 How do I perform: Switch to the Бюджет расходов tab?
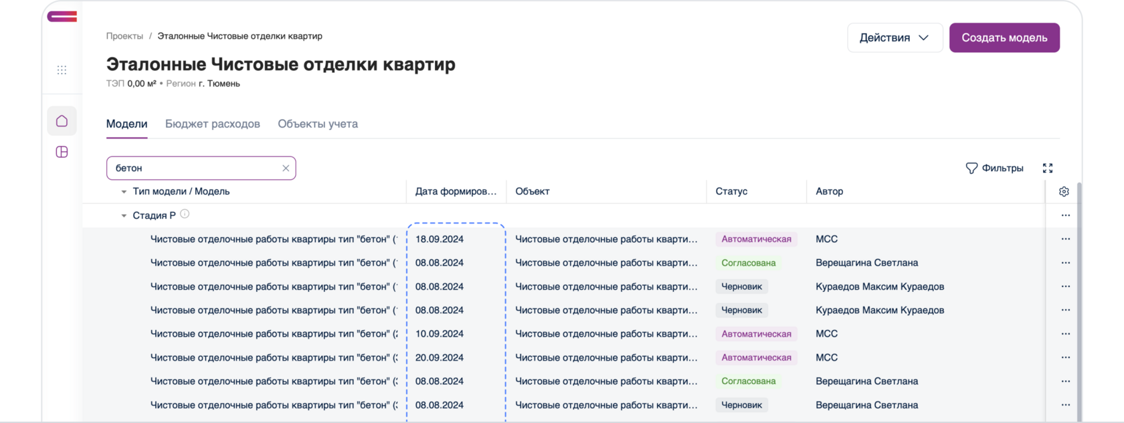[213, 124]
